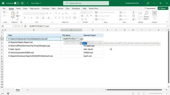Click the CHASE.mp3 desired output cell
The image size is (170, 95).
93,53
